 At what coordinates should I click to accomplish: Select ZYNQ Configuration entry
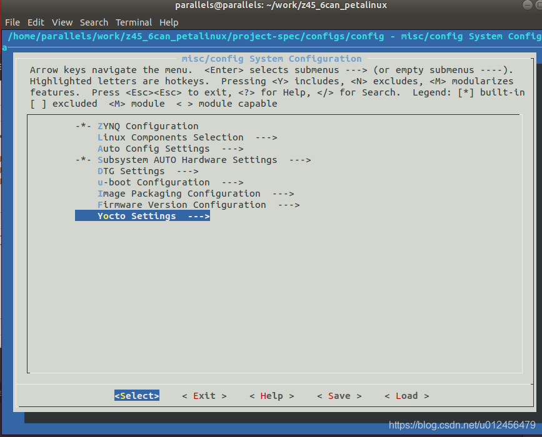tap(137, 126)
